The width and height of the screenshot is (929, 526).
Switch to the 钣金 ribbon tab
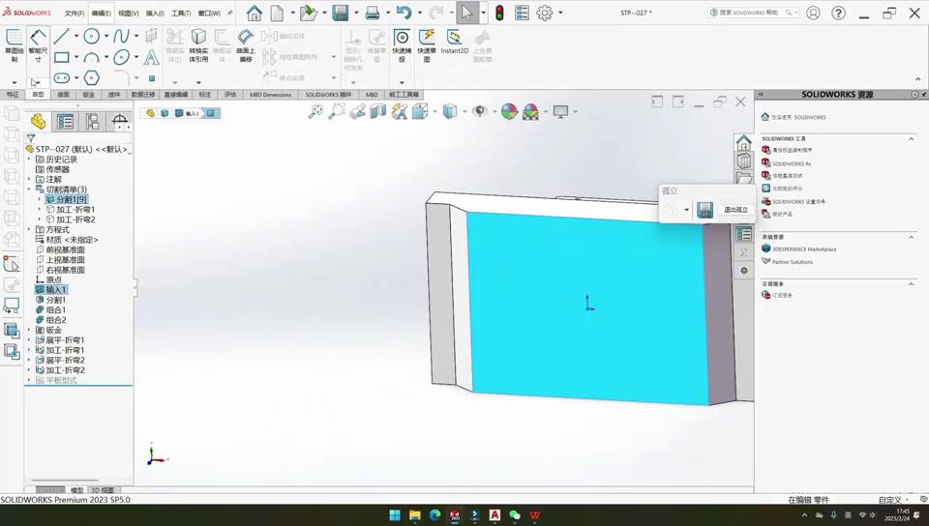point(89,95)
